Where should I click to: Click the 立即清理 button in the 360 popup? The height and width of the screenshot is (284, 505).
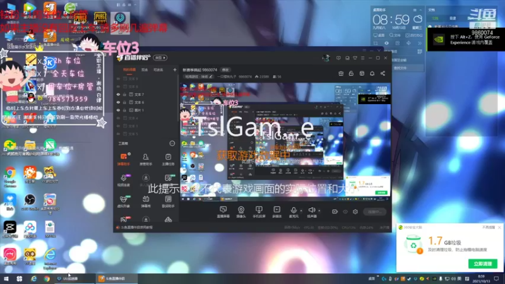(x=482, y=264)
